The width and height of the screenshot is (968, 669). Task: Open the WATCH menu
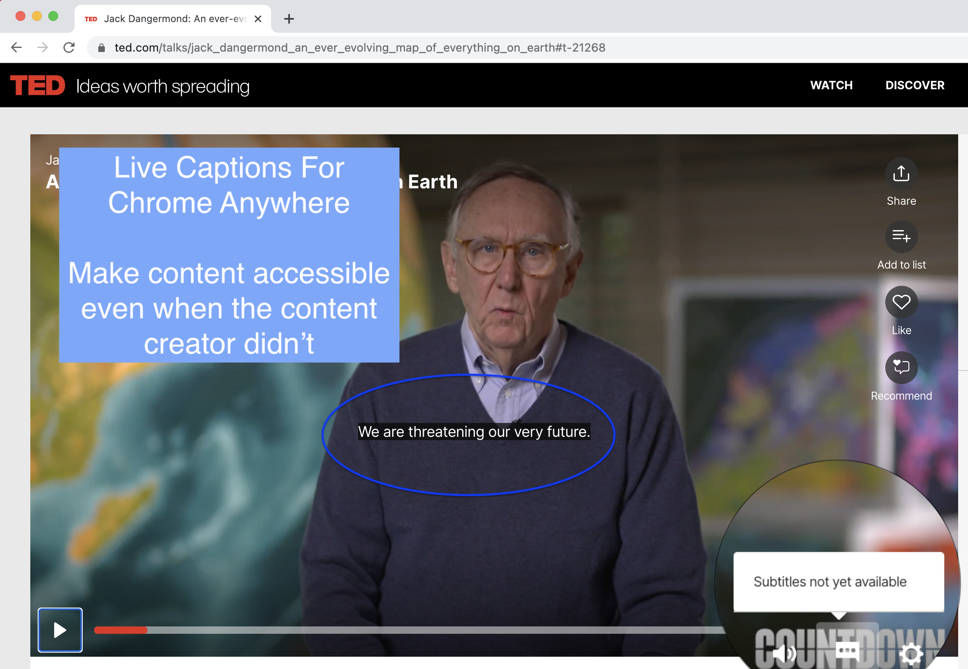pyautogui.click(x=831, y=85)
